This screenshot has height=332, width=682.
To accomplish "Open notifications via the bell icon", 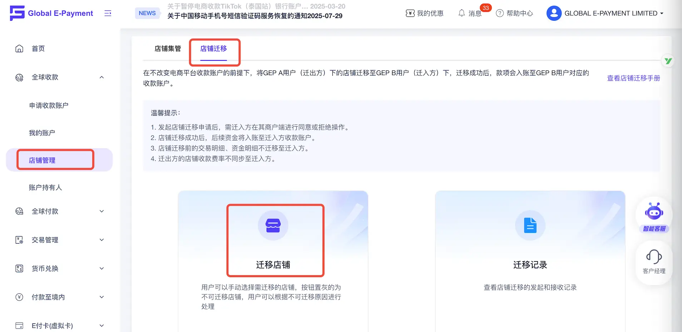I will [462, 13].
